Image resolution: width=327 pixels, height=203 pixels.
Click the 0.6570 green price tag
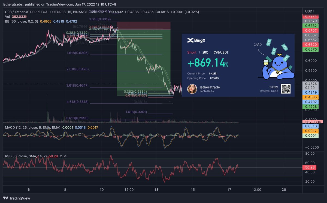tap(311, 49)
